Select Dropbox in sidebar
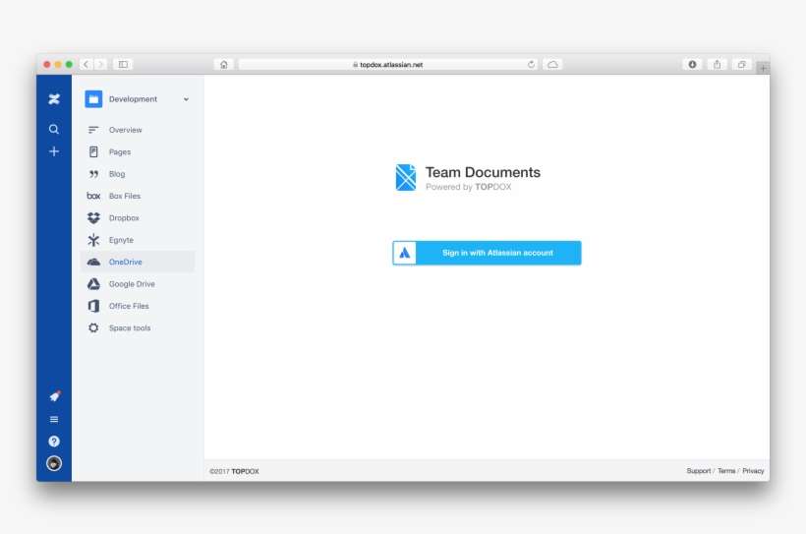Viewport: 806px width, 534px height. (138, 218)
